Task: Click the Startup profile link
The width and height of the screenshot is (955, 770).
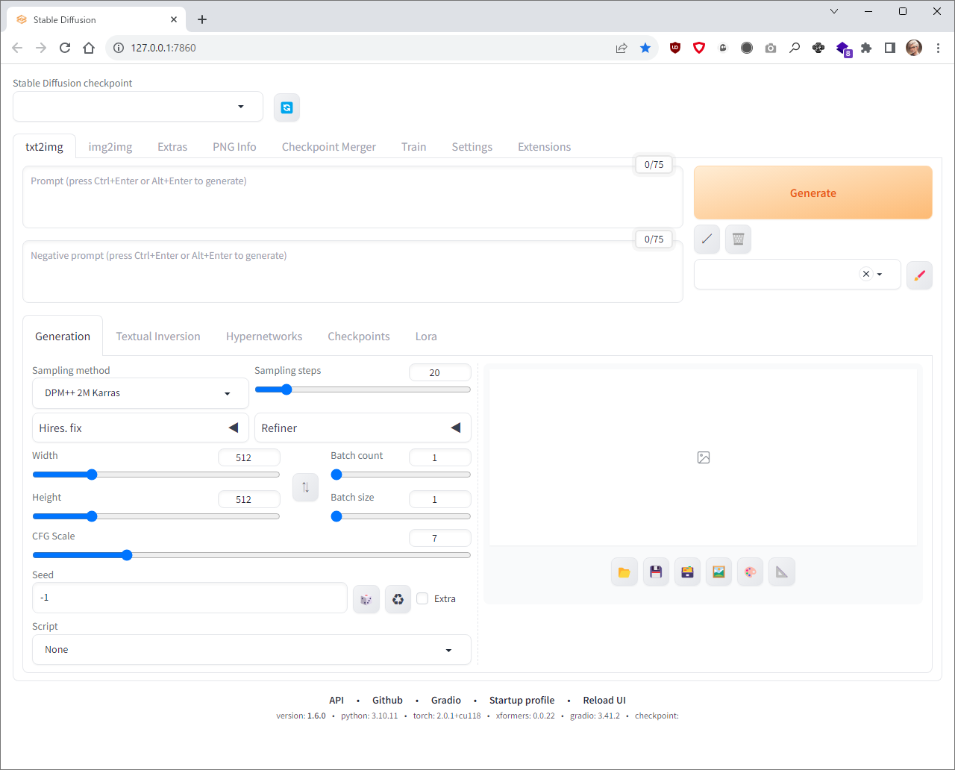Action: [522, 701]
